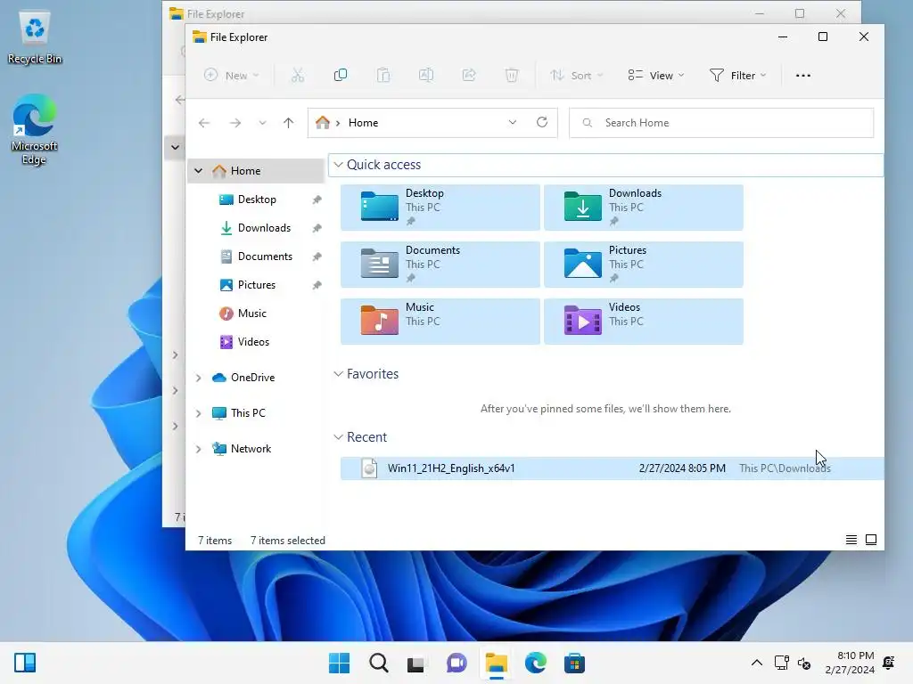Screen dimensions: 913x684
Task: Go forward with the right arrow
Action: click(235, 123)
